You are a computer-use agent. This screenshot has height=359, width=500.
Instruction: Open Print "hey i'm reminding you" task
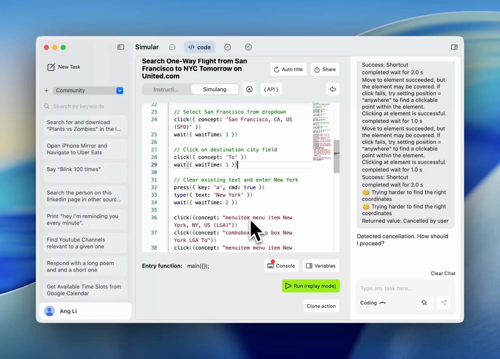(x=85, y=219)
